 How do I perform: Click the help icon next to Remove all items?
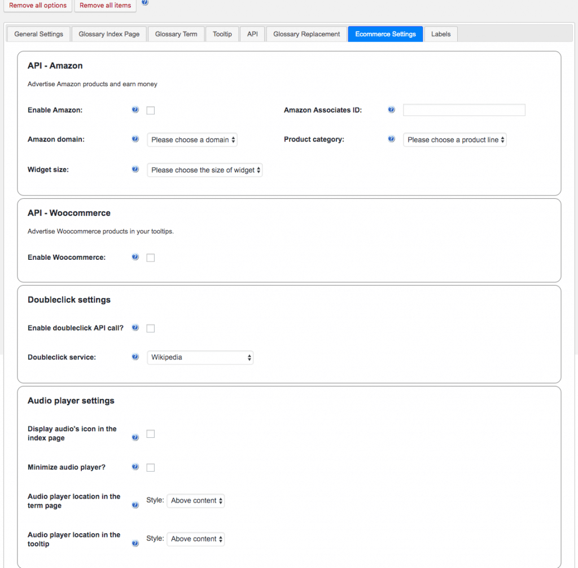coord(144,4)
